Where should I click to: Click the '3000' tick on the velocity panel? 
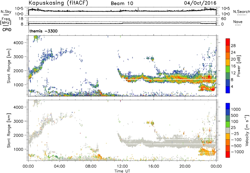coord(18,121)
